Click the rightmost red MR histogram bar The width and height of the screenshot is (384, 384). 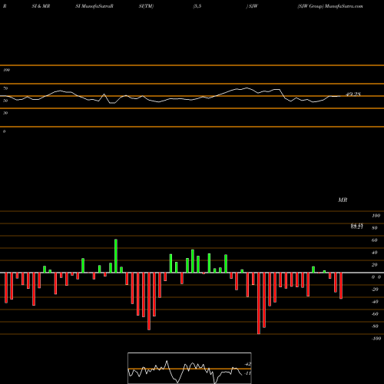[x=341, y=286]
